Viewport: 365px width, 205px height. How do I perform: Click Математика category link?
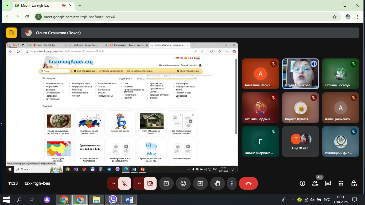[104, 90]
